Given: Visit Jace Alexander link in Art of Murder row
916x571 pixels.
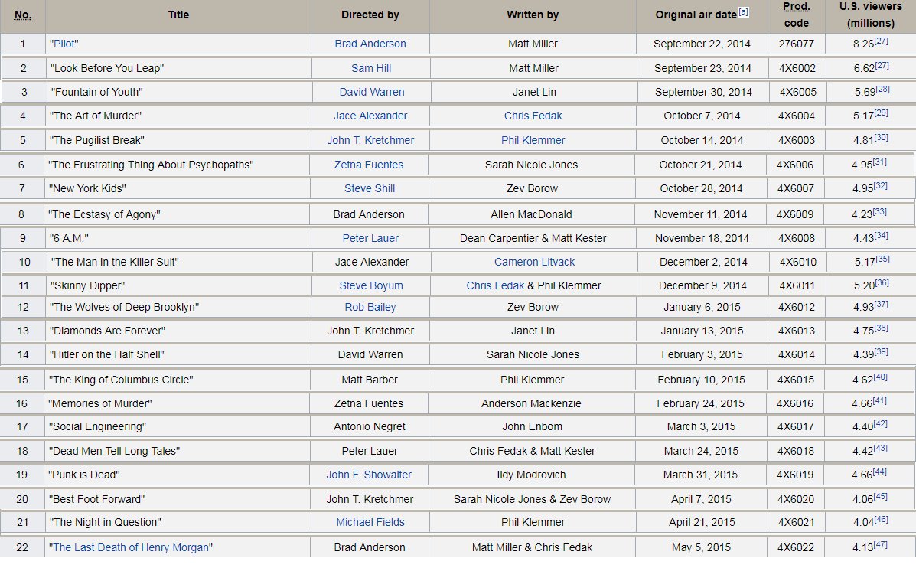Looking at the screenshot, I should (370, 116).
